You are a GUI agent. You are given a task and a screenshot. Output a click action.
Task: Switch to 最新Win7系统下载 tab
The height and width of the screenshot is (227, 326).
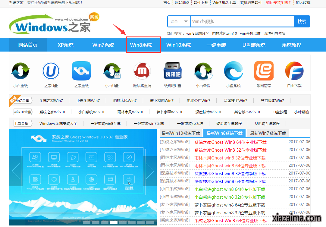pos(268,133)
